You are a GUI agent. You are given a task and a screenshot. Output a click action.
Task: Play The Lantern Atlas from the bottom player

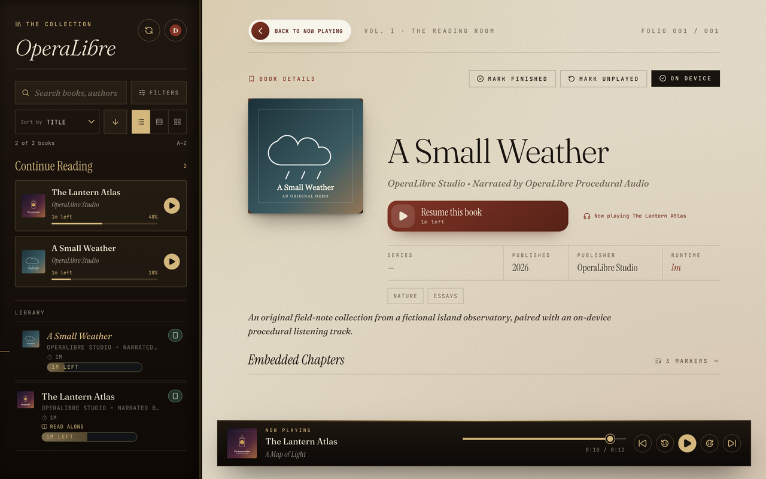click(687, 443)
